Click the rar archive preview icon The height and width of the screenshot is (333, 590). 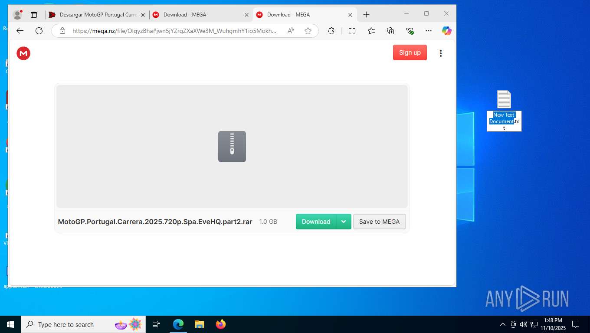(232, 147)
